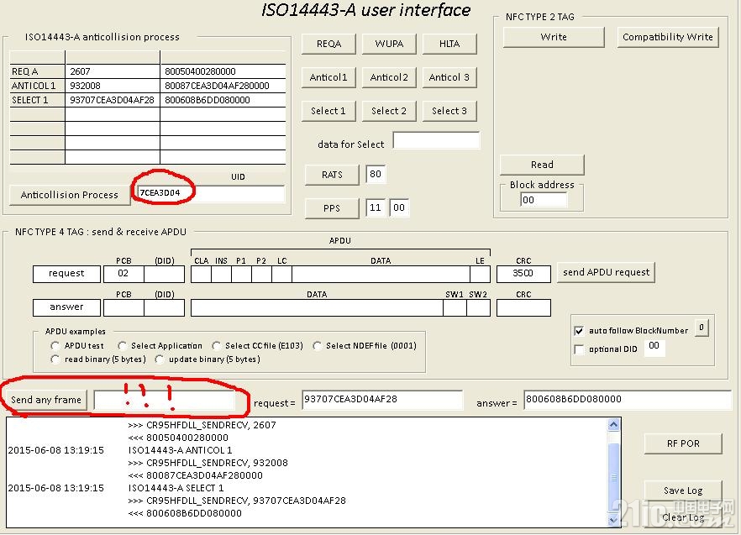Uncheck auto follow BlockNumber
The image size is (741, 535).
(579, 331)
